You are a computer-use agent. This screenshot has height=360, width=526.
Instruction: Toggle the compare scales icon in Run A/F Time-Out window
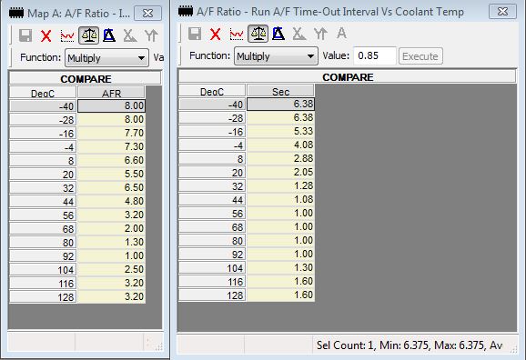pyautogui.click(x=258, y=34)
